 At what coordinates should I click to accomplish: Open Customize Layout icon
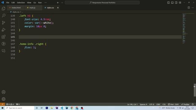180,3
